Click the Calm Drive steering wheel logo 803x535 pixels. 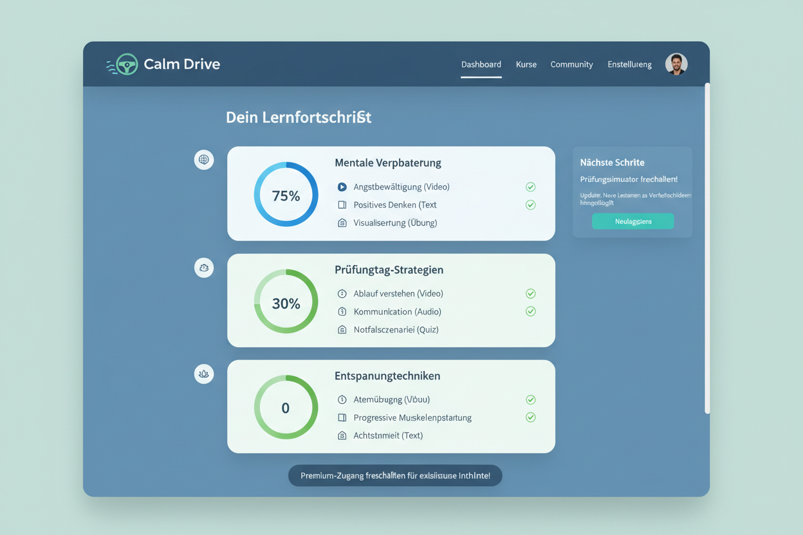point(123,64)
